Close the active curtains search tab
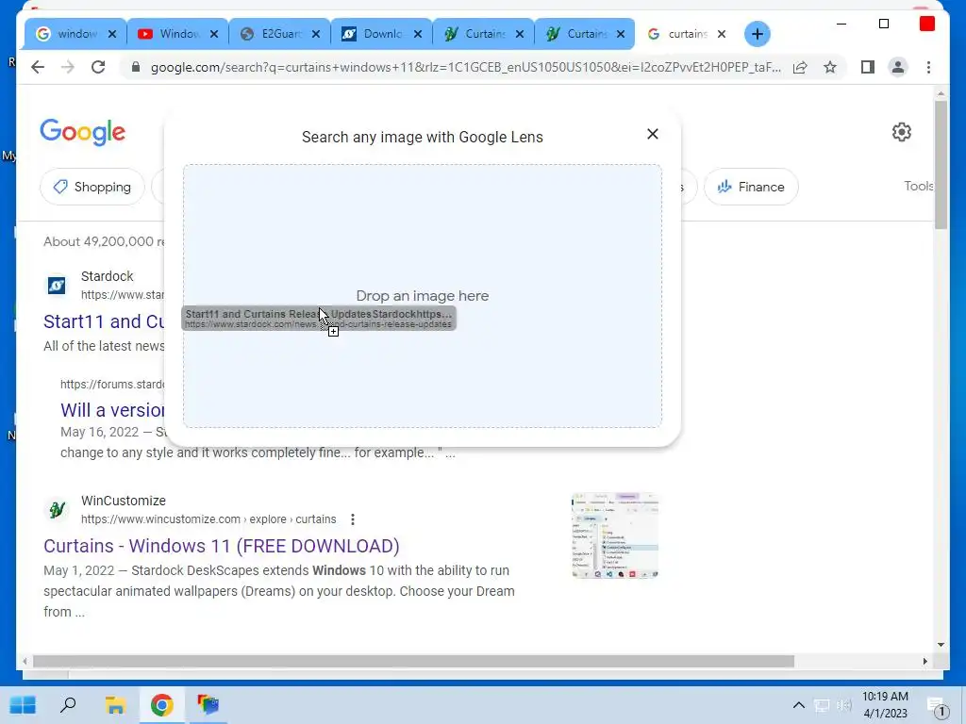This screenshot has width=966, height=724. pos(722,34)
